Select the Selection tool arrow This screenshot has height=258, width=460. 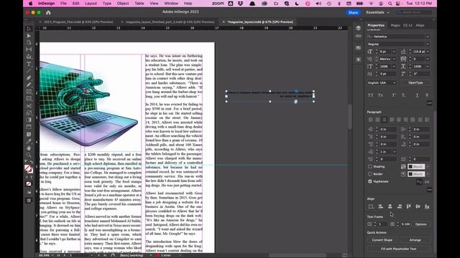point(29,29)
